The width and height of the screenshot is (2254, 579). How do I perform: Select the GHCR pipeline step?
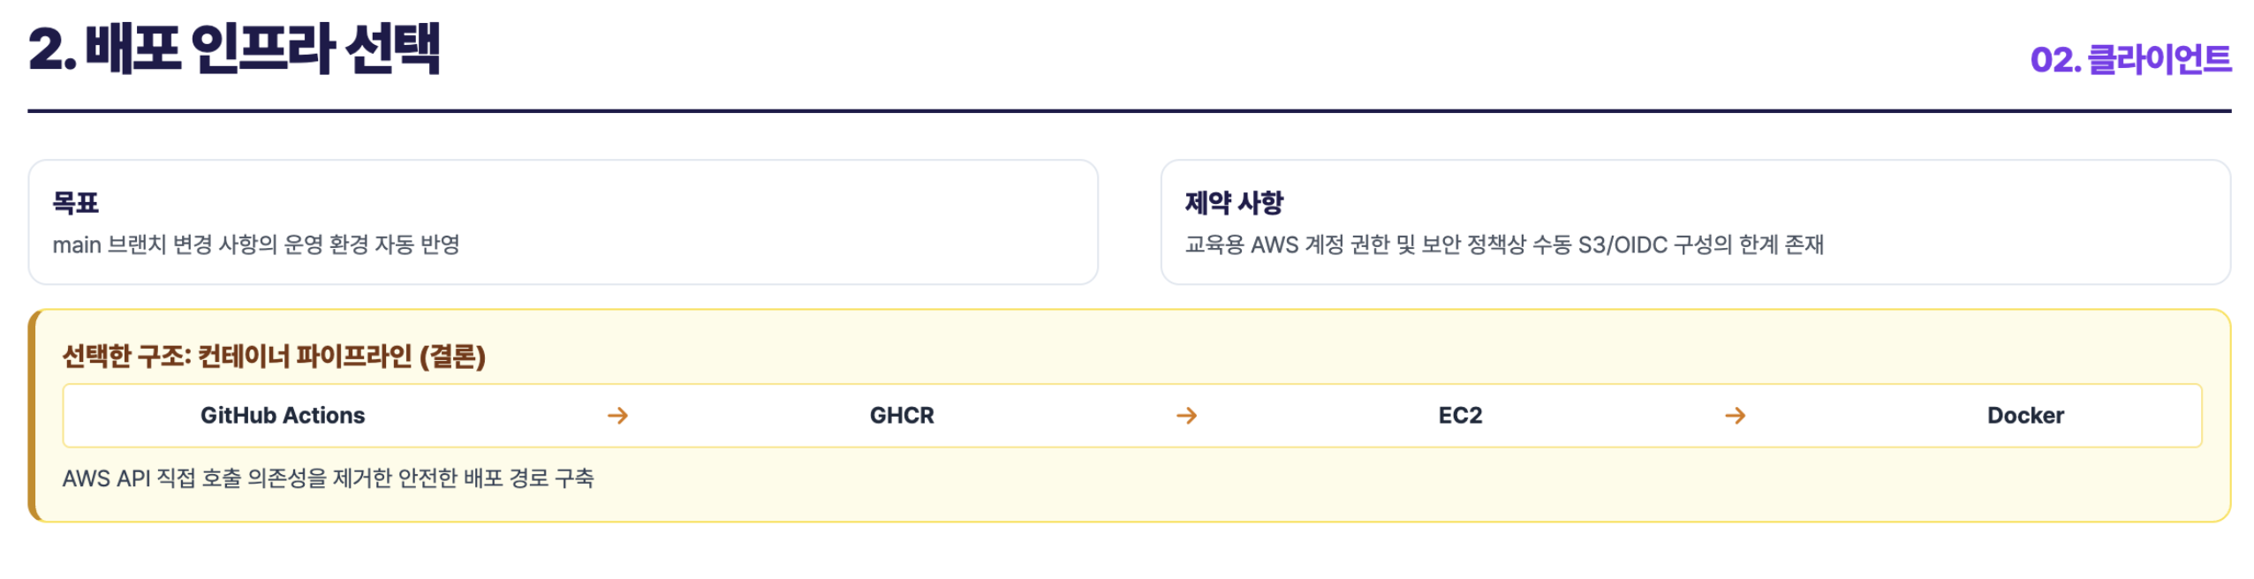click(902, 415)
